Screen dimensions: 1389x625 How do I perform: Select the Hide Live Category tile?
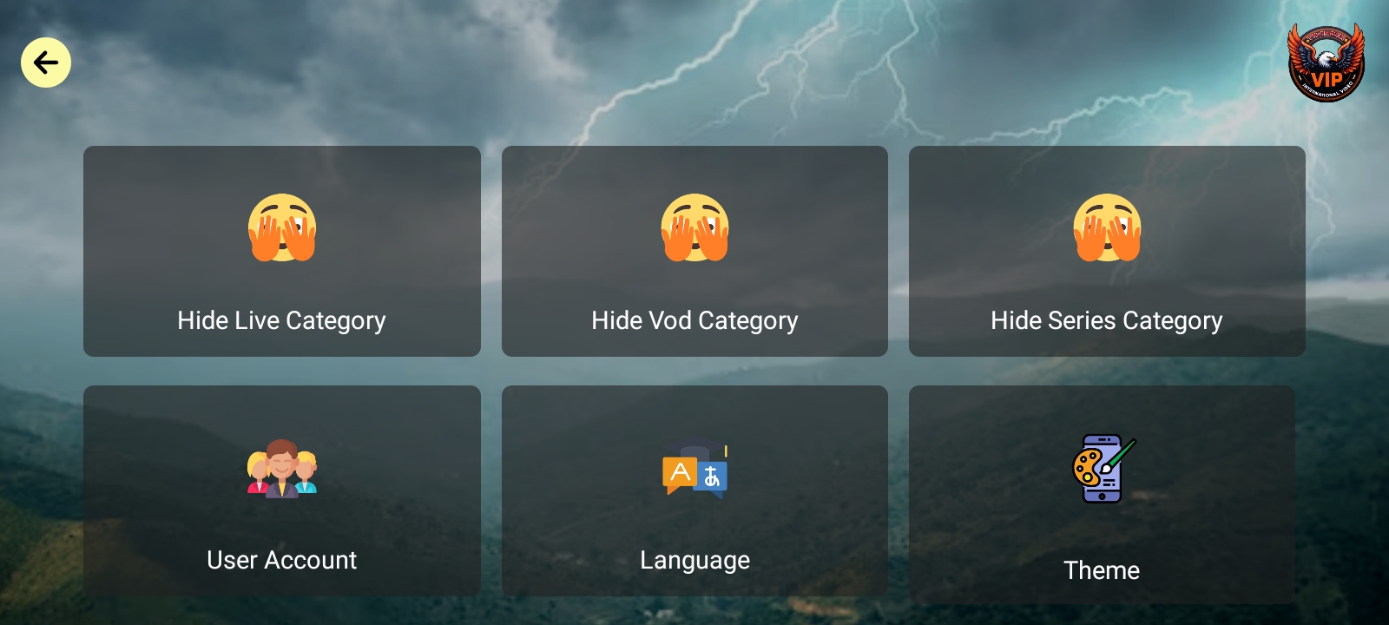(x=282, y=251)
